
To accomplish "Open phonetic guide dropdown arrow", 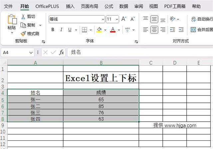I will tap(133, 30).
